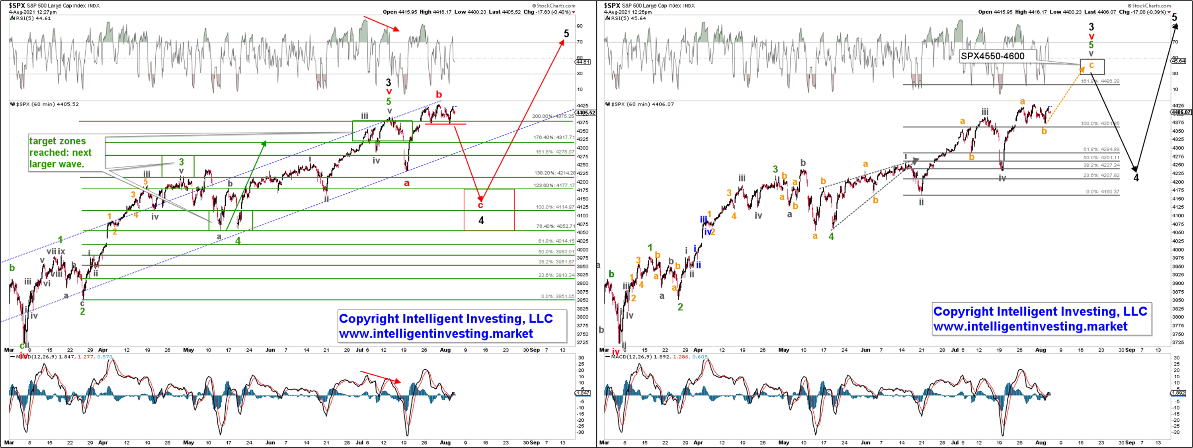Viewport: 1193px width, 448px height.
Task: Click the 'Chg -17.63 (-0.40%)' value
Action: 549,12
